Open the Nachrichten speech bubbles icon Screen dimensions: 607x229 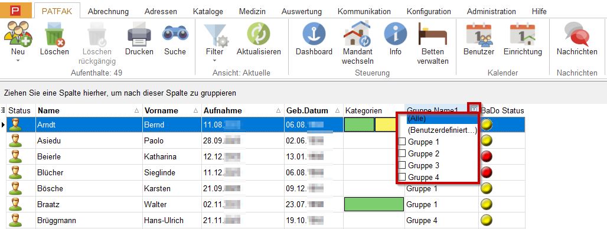(577, 34)
